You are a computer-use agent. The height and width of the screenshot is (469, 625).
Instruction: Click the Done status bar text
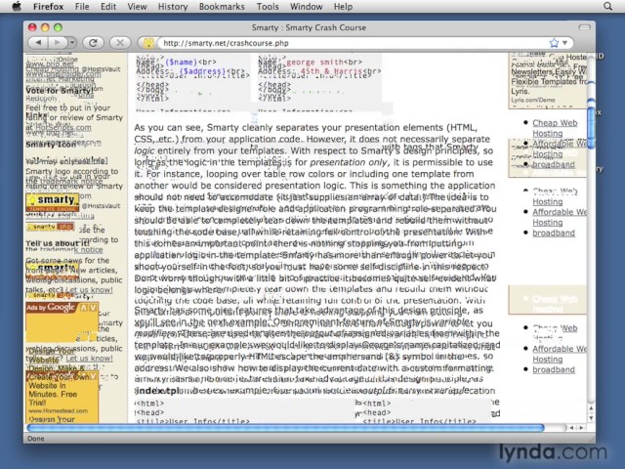(x=36, y=439)
